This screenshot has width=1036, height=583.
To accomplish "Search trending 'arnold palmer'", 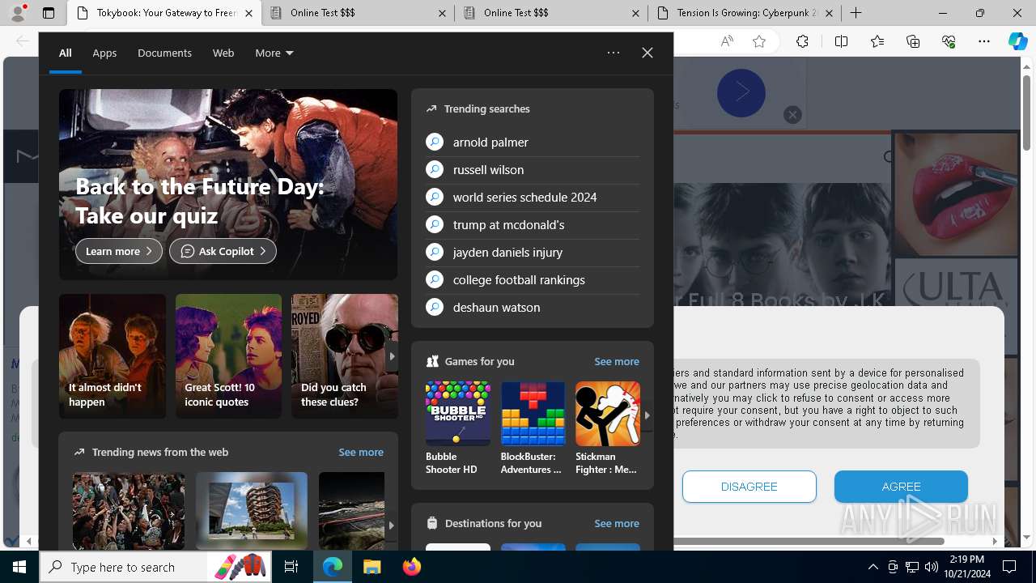I will (533, 142).
